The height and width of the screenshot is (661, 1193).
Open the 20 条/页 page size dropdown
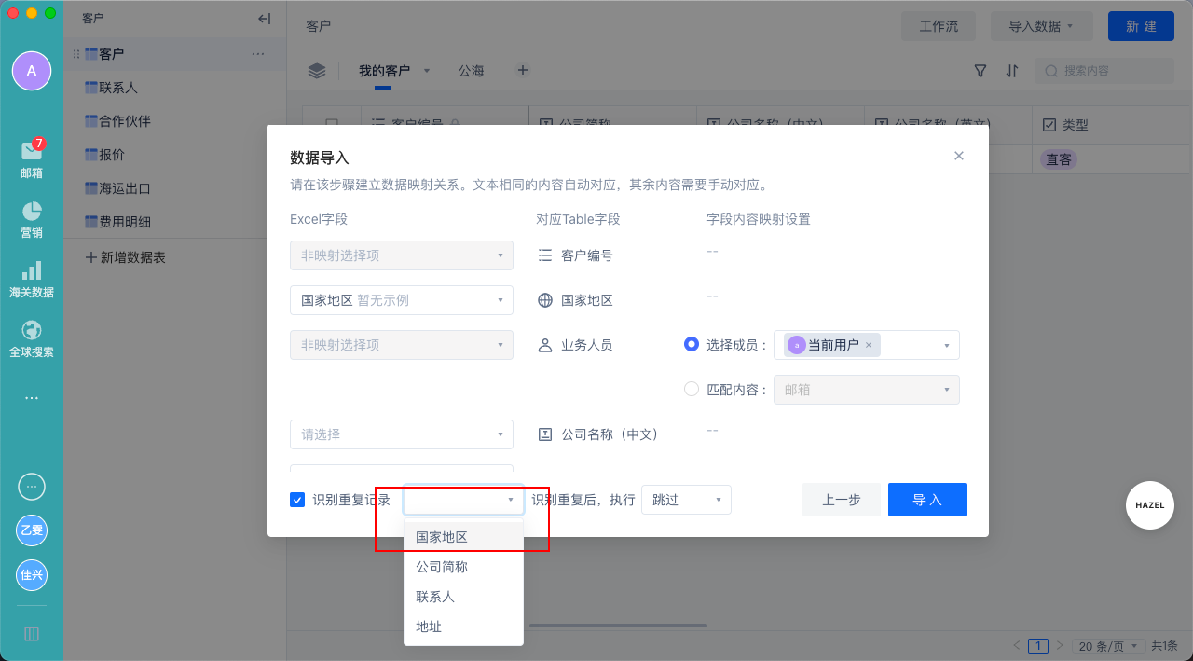click(x=1109, y=645)
